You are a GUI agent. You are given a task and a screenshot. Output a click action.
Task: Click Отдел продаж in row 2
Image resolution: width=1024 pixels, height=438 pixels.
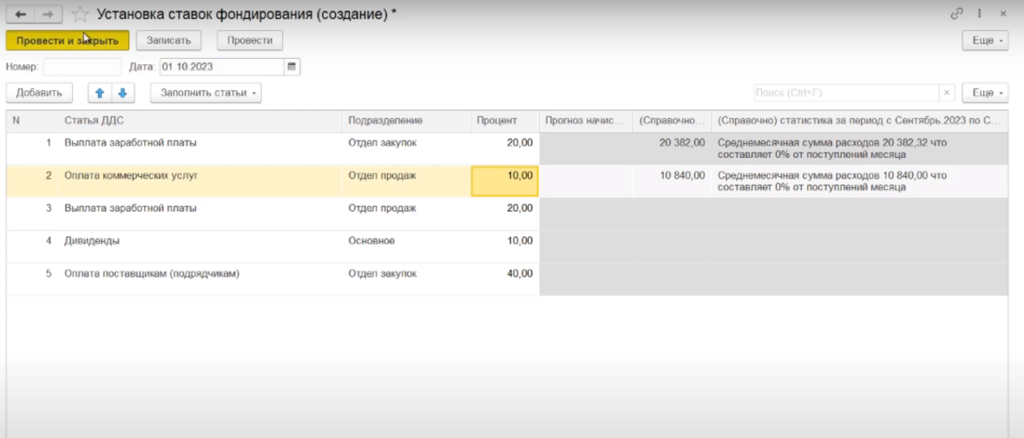tap(406, 180)
